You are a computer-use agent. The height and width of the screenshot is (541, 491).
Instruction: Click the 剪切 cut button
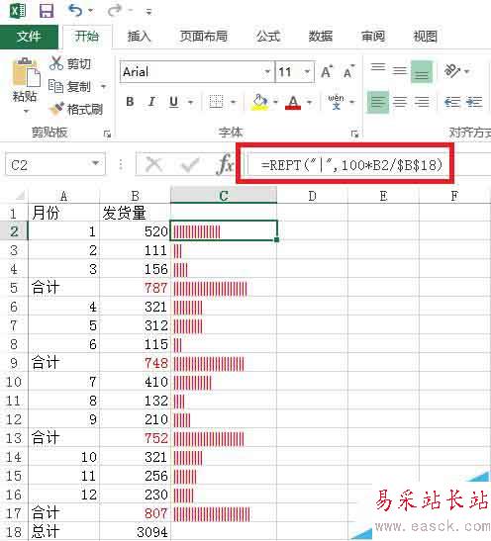pos(70,63)
